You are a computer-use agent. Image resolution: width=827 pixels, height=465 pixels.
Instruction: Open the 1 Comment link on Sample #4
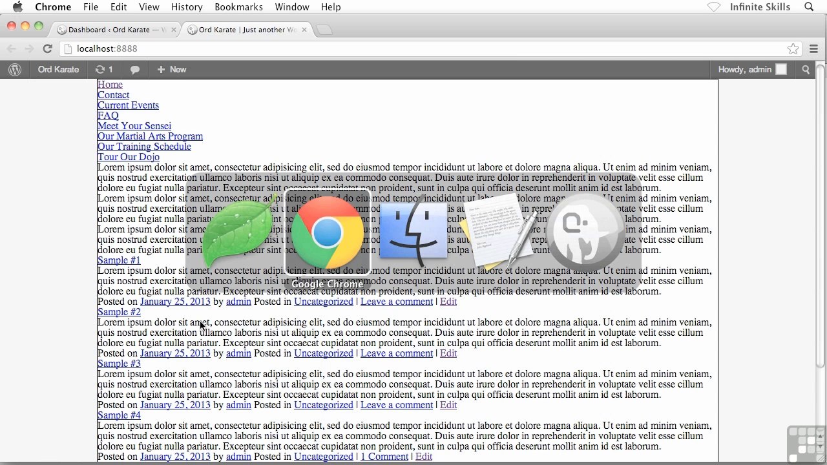pyautogui.click(x=384, y=457)
